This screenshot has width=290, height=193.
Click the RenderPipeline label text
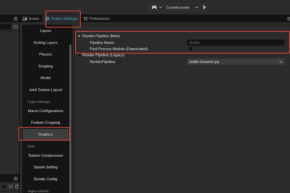(103, 62)
